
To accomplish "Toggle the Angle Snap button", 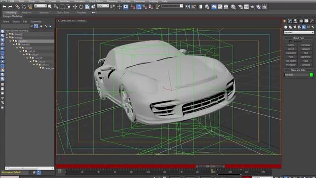I will pos(139,7).
